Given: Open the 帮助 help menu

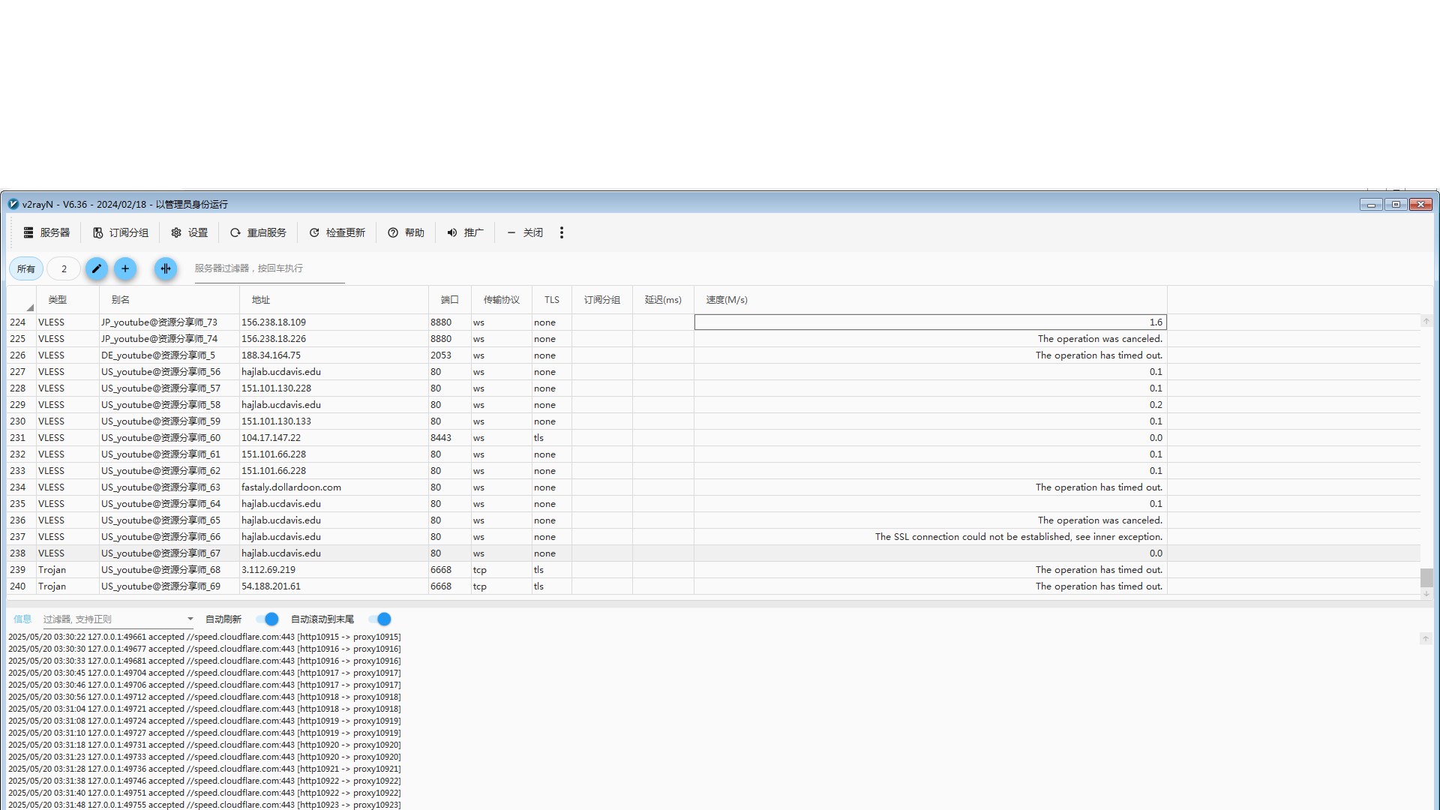Looking at the screenshot, I should tap(406, 232).
